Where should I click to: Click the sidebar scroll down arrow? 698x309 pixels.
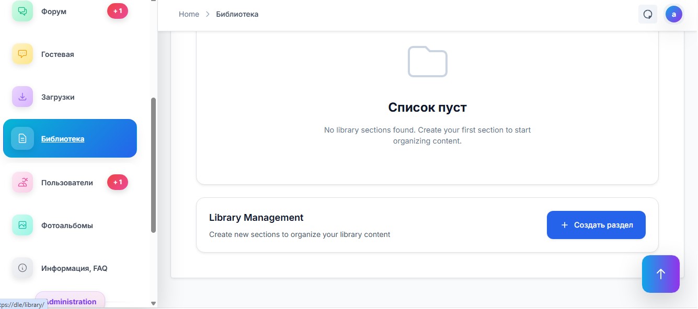point(153,303)
